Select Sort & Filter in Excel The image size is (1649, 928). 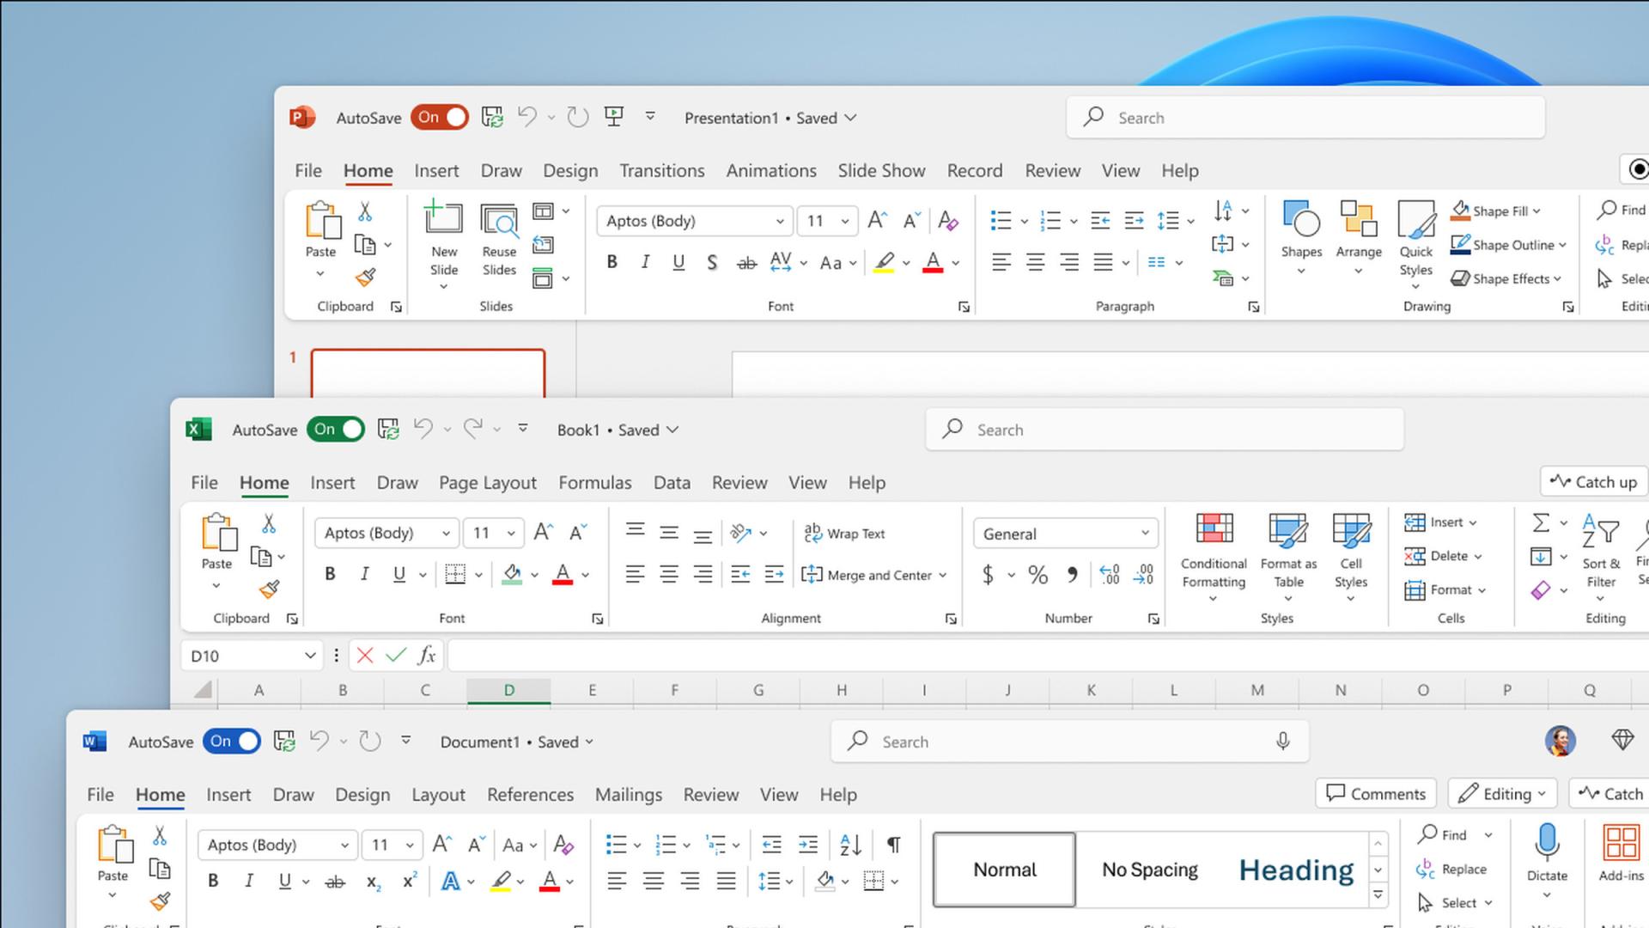(1601, 554)
